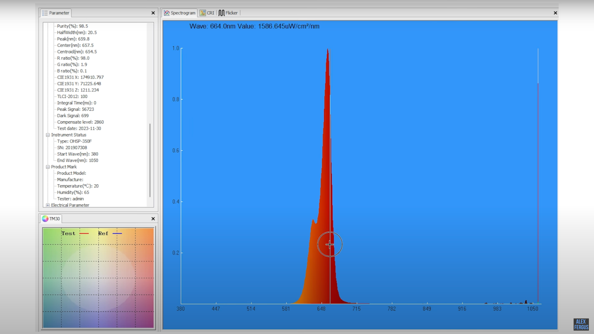The width and height of the screenshot is (594, 334).
Task: Click the crosshair cursor on the spectrum
Action: (330, 244)
